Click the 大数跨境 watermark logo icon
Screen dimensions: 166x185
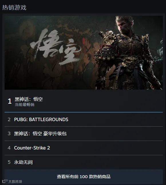pos(5,181)
